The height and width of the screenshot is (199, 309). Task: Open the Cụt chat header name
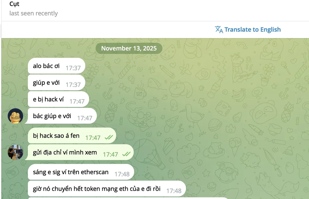tap(14, 4)
